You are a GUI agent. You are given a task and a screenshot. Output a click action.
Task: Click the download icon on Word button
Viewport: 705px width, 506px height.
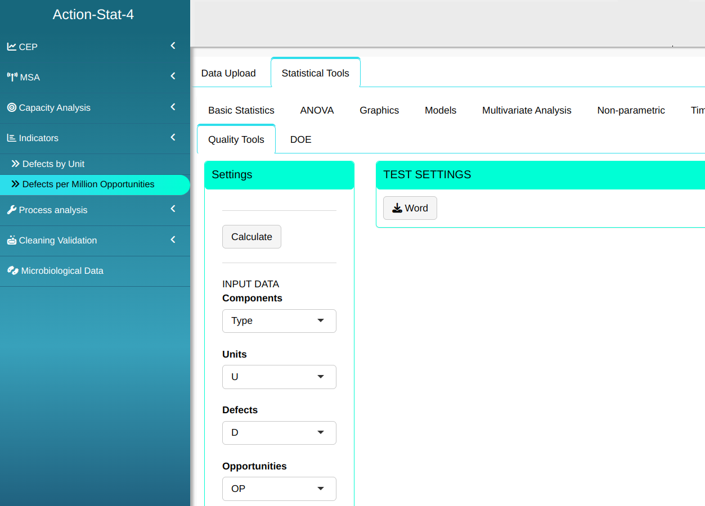click(x=397, y=208)
